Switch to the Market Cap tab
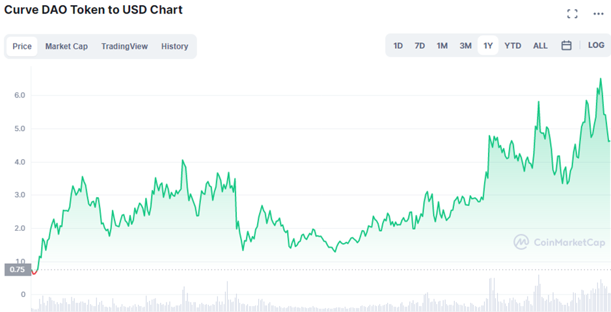 point(66,47)
